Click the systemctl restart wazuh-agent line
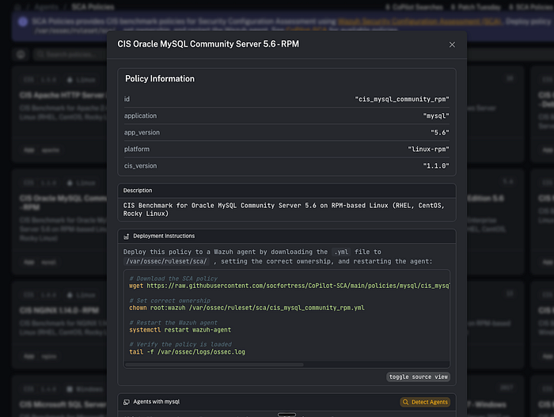Viewport: 554px width, 417px height. [180, 330]
